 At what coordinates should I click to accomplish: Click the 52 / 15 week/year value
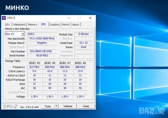[83, 43]
